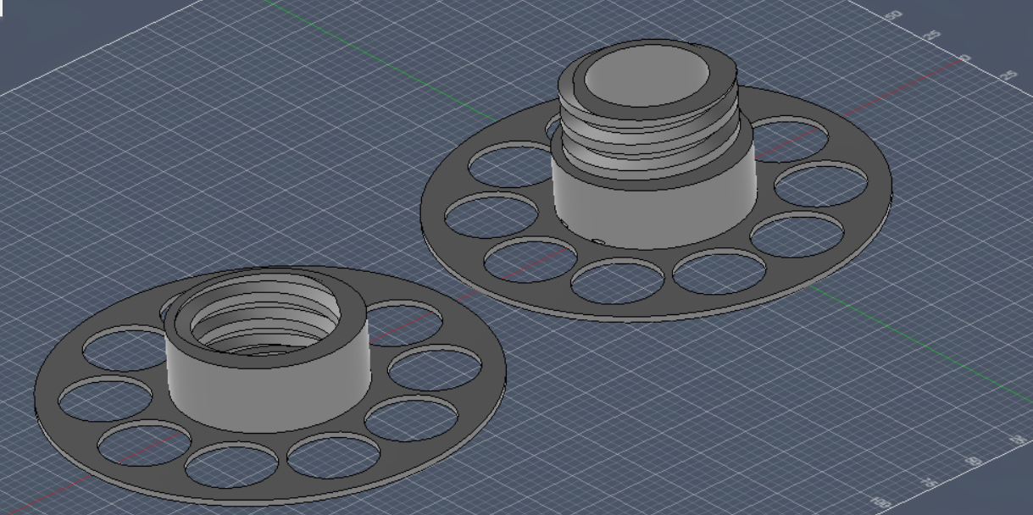This screenshot has width=1033, height=515.
Task: Click the grid axis label "0" at the red axis end
Action: (965, 59)
